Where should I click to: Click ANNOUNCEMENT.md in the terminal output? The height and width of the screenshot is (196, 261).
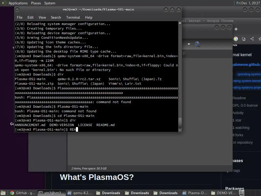[x=30, y=125]
